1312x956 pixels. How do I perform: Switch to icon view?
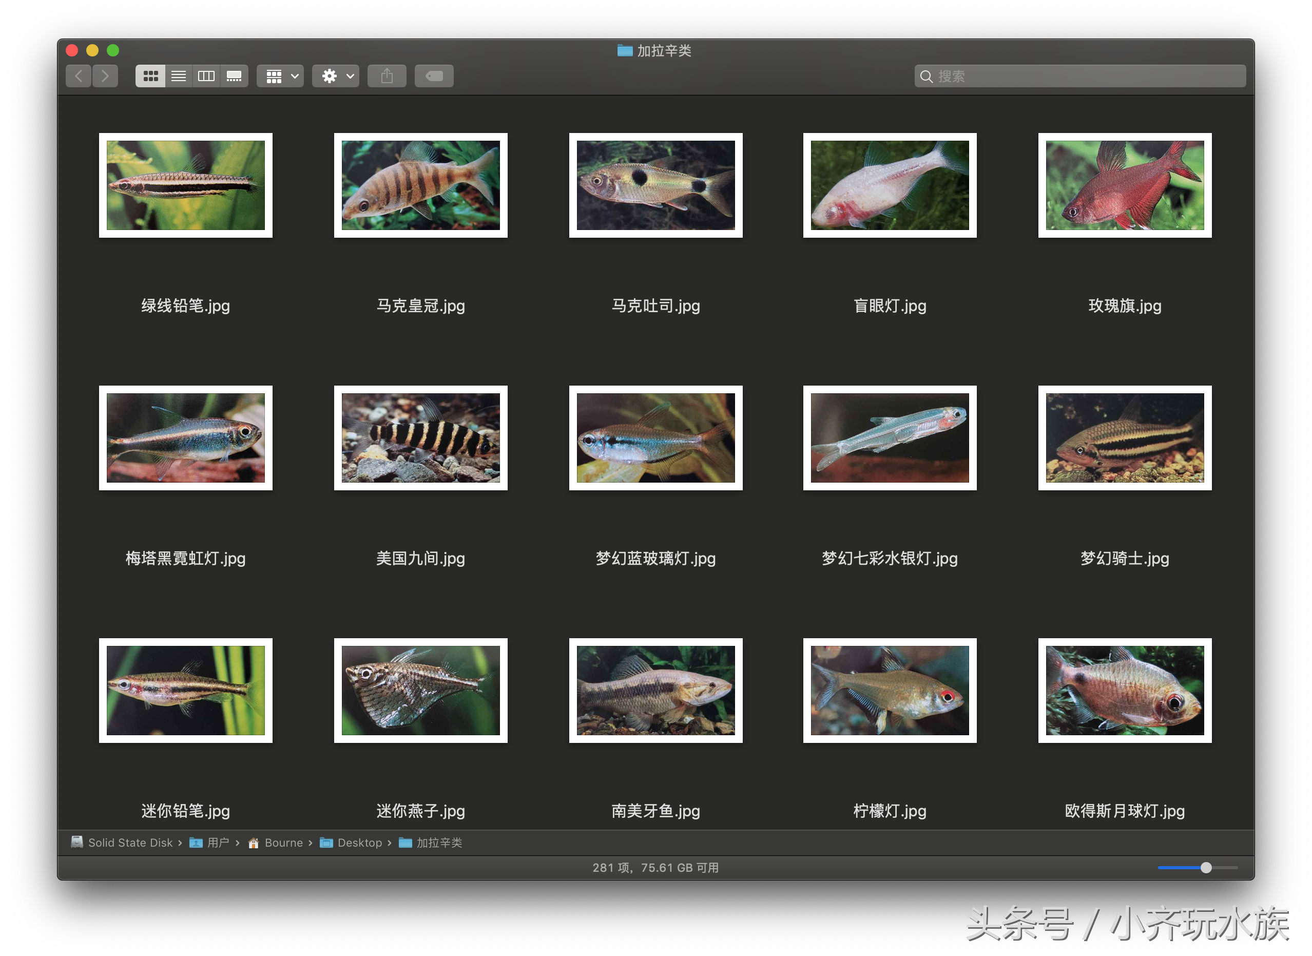150,76
